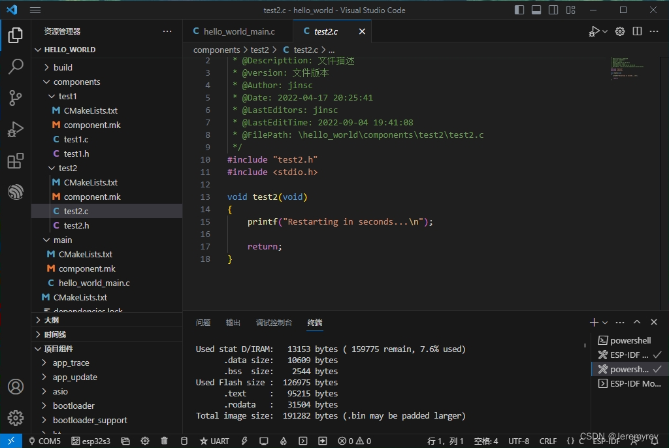
Task: Click the ESP-IDF build flame icon
Action: [284, 441]
